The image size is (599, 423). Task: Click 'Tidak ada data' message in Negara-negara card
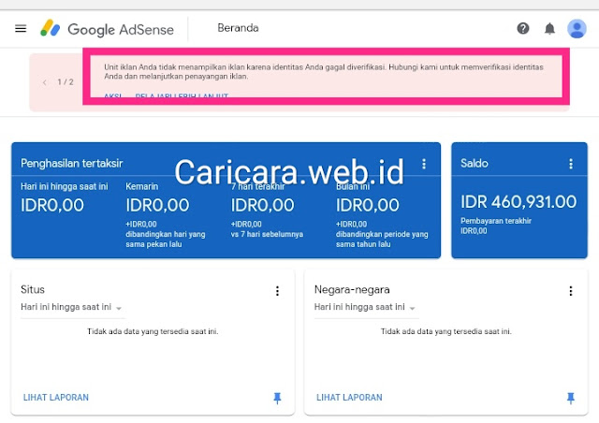(446, 331)
